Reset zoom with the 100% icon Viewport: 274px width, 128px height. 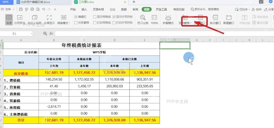[154, 18]
